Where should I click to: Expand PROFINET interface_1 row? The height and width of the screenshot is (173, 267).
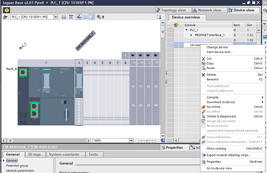click(x=191, y=35)
